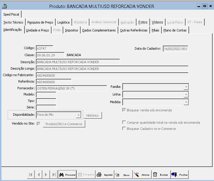This screenshot has height=181, width=214.
Task: Toggle Bloquear venda sob encomenda checkbox
Action: click(124, 110)
